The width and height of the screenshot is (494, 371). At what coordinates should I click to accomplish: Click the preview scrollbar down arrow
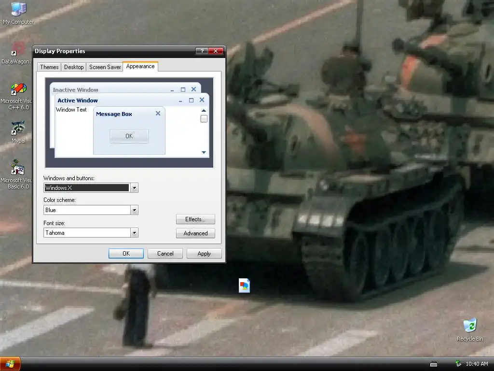coord(204,152)
